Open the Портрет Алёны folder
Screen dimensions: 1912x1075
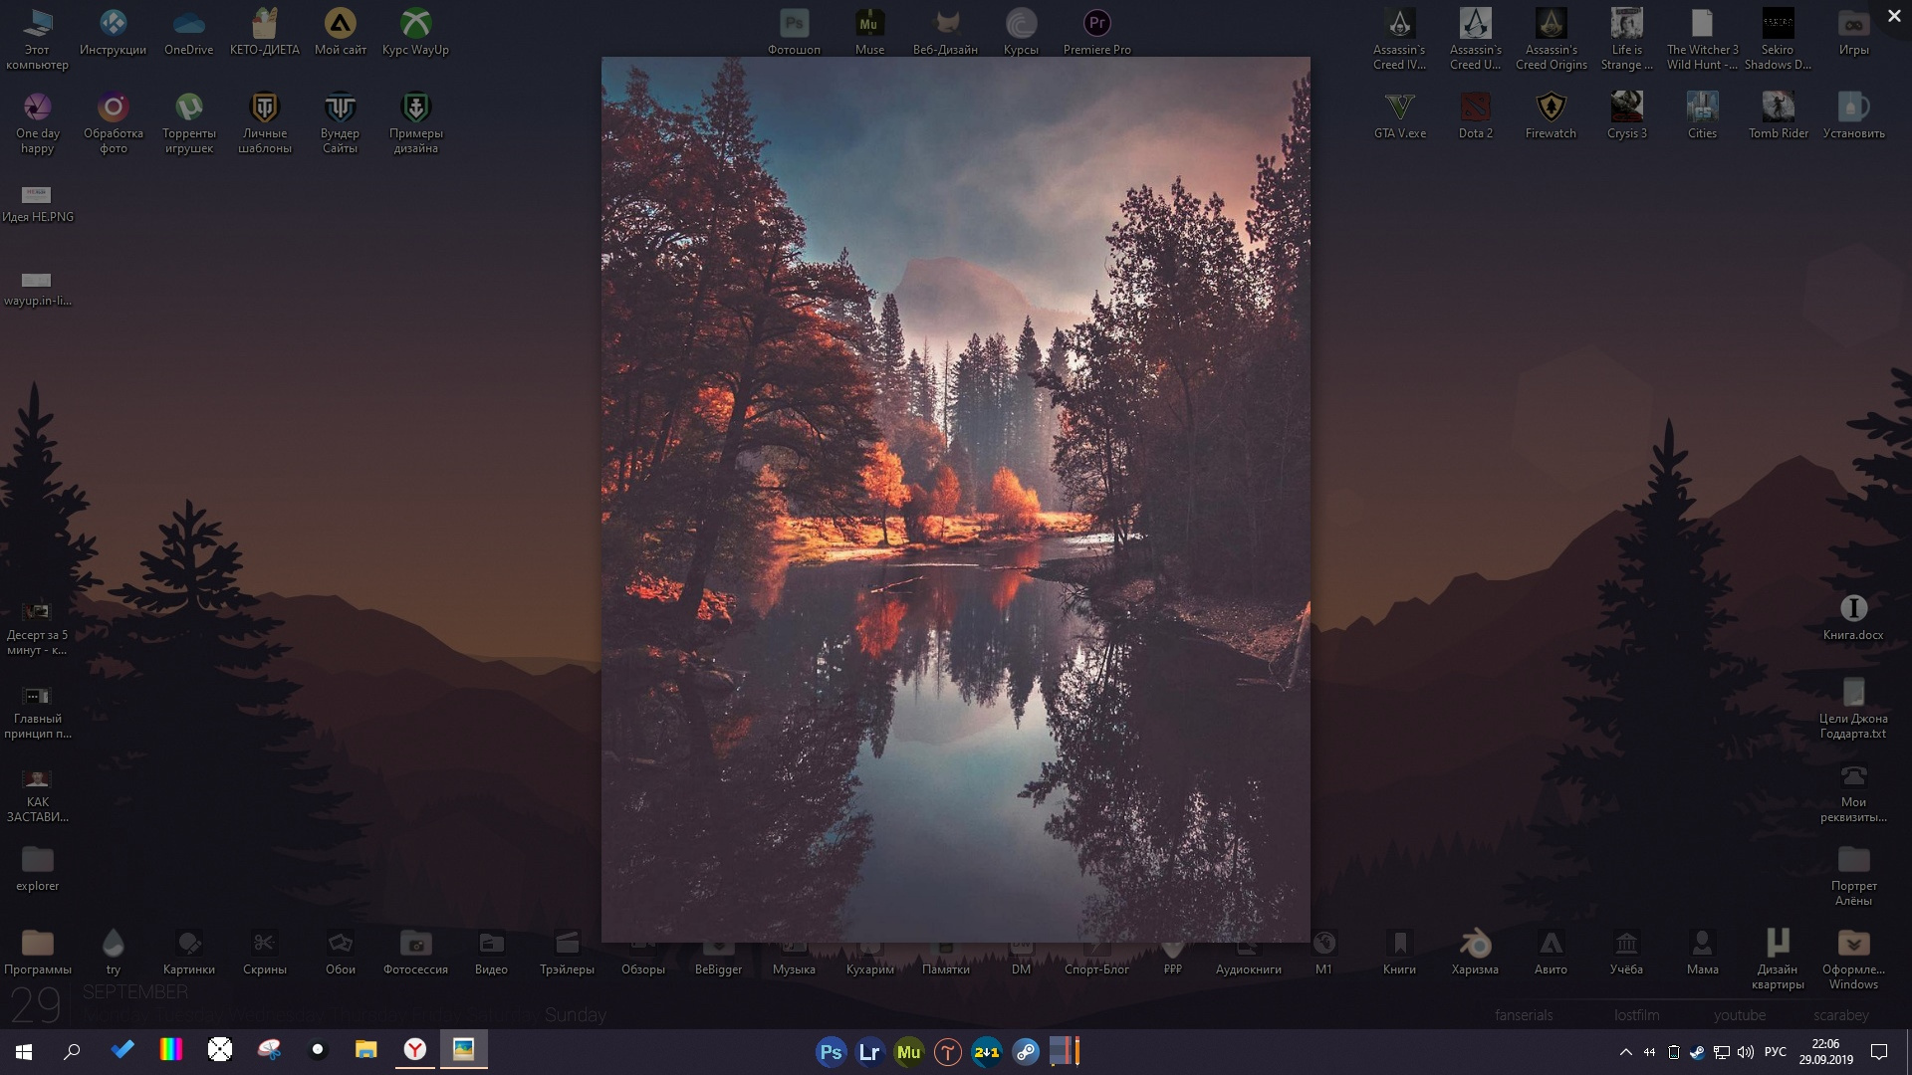pyautogui.click(x=1853, y=874)
